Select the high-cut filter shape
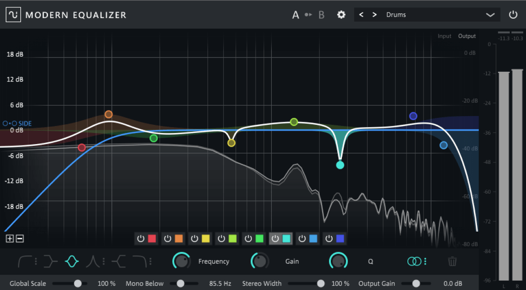Screen dimensions: 526x290 click(x=139, y=261)
